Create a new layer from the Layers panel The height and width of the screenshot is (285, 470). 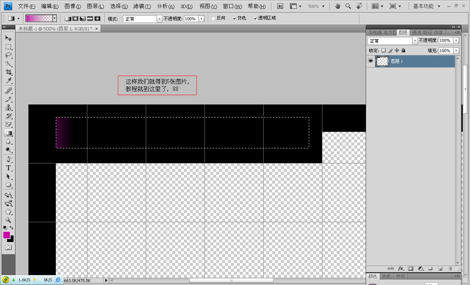tap(440, 269)
